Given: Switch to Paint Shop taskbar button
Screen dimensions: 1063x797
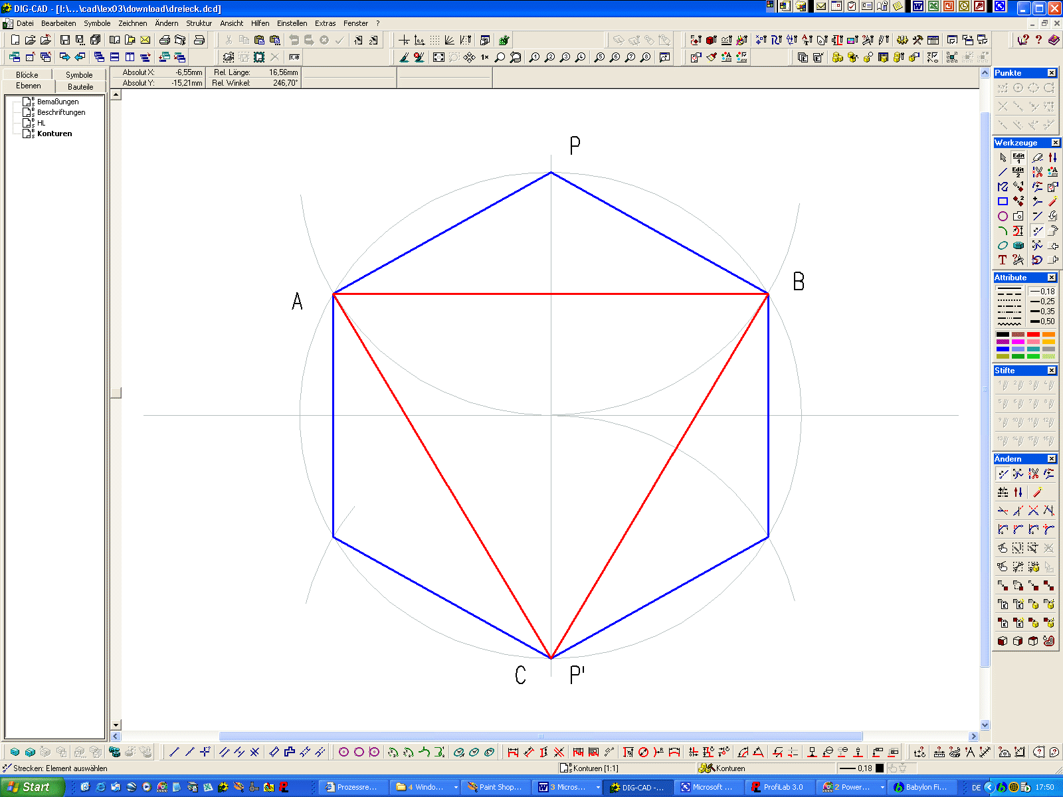Looking at the screenshot, I should pos(497,787).
